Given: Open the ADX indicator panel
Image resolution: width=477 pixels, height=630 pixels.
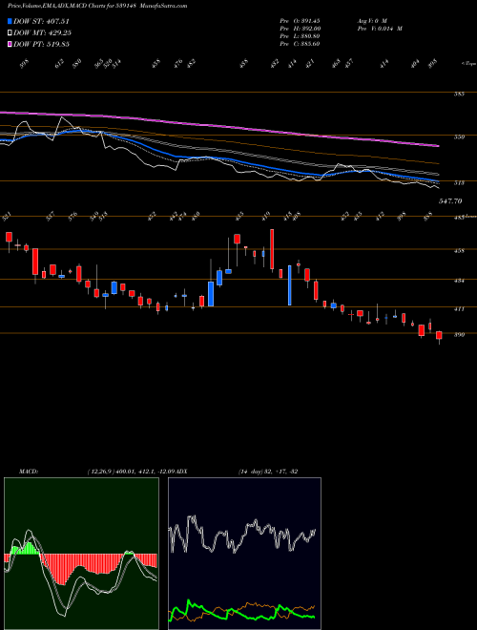Looking at the screenshot, I should point(244,554).
